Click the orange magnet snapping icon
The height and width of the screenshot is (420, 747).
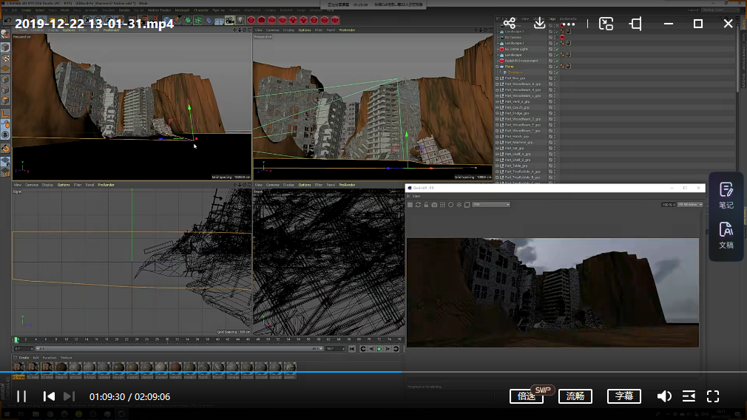click(5, 149)
